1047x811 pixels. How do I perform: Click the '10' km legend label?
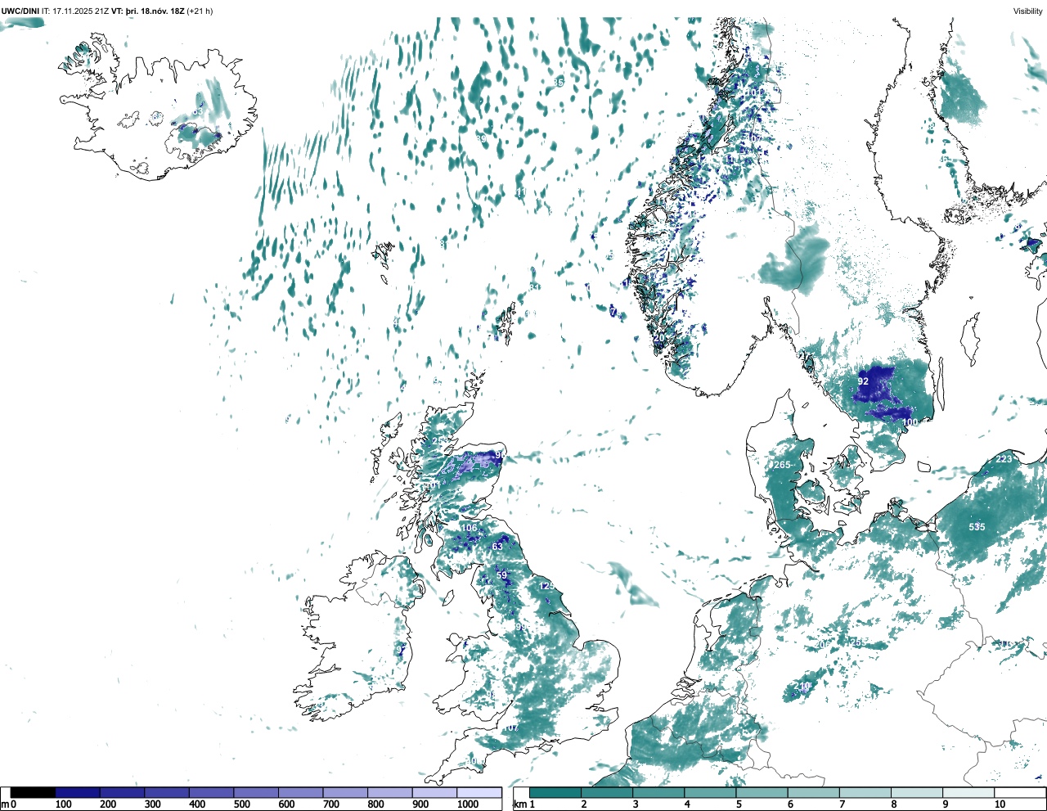tap(1000, 804)
